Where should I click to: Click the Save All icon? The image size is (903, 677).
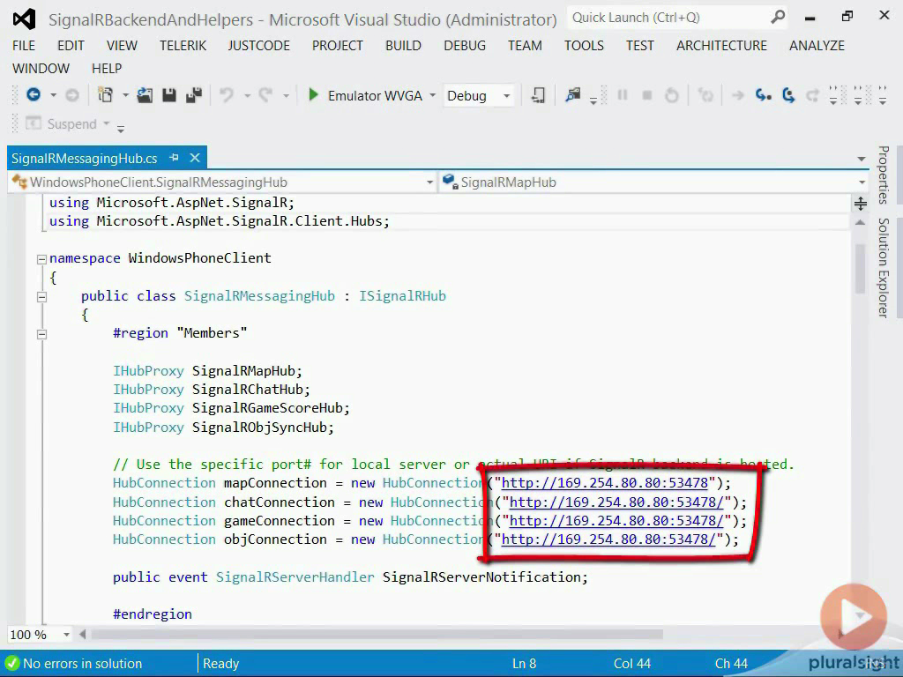click(194, 95)
